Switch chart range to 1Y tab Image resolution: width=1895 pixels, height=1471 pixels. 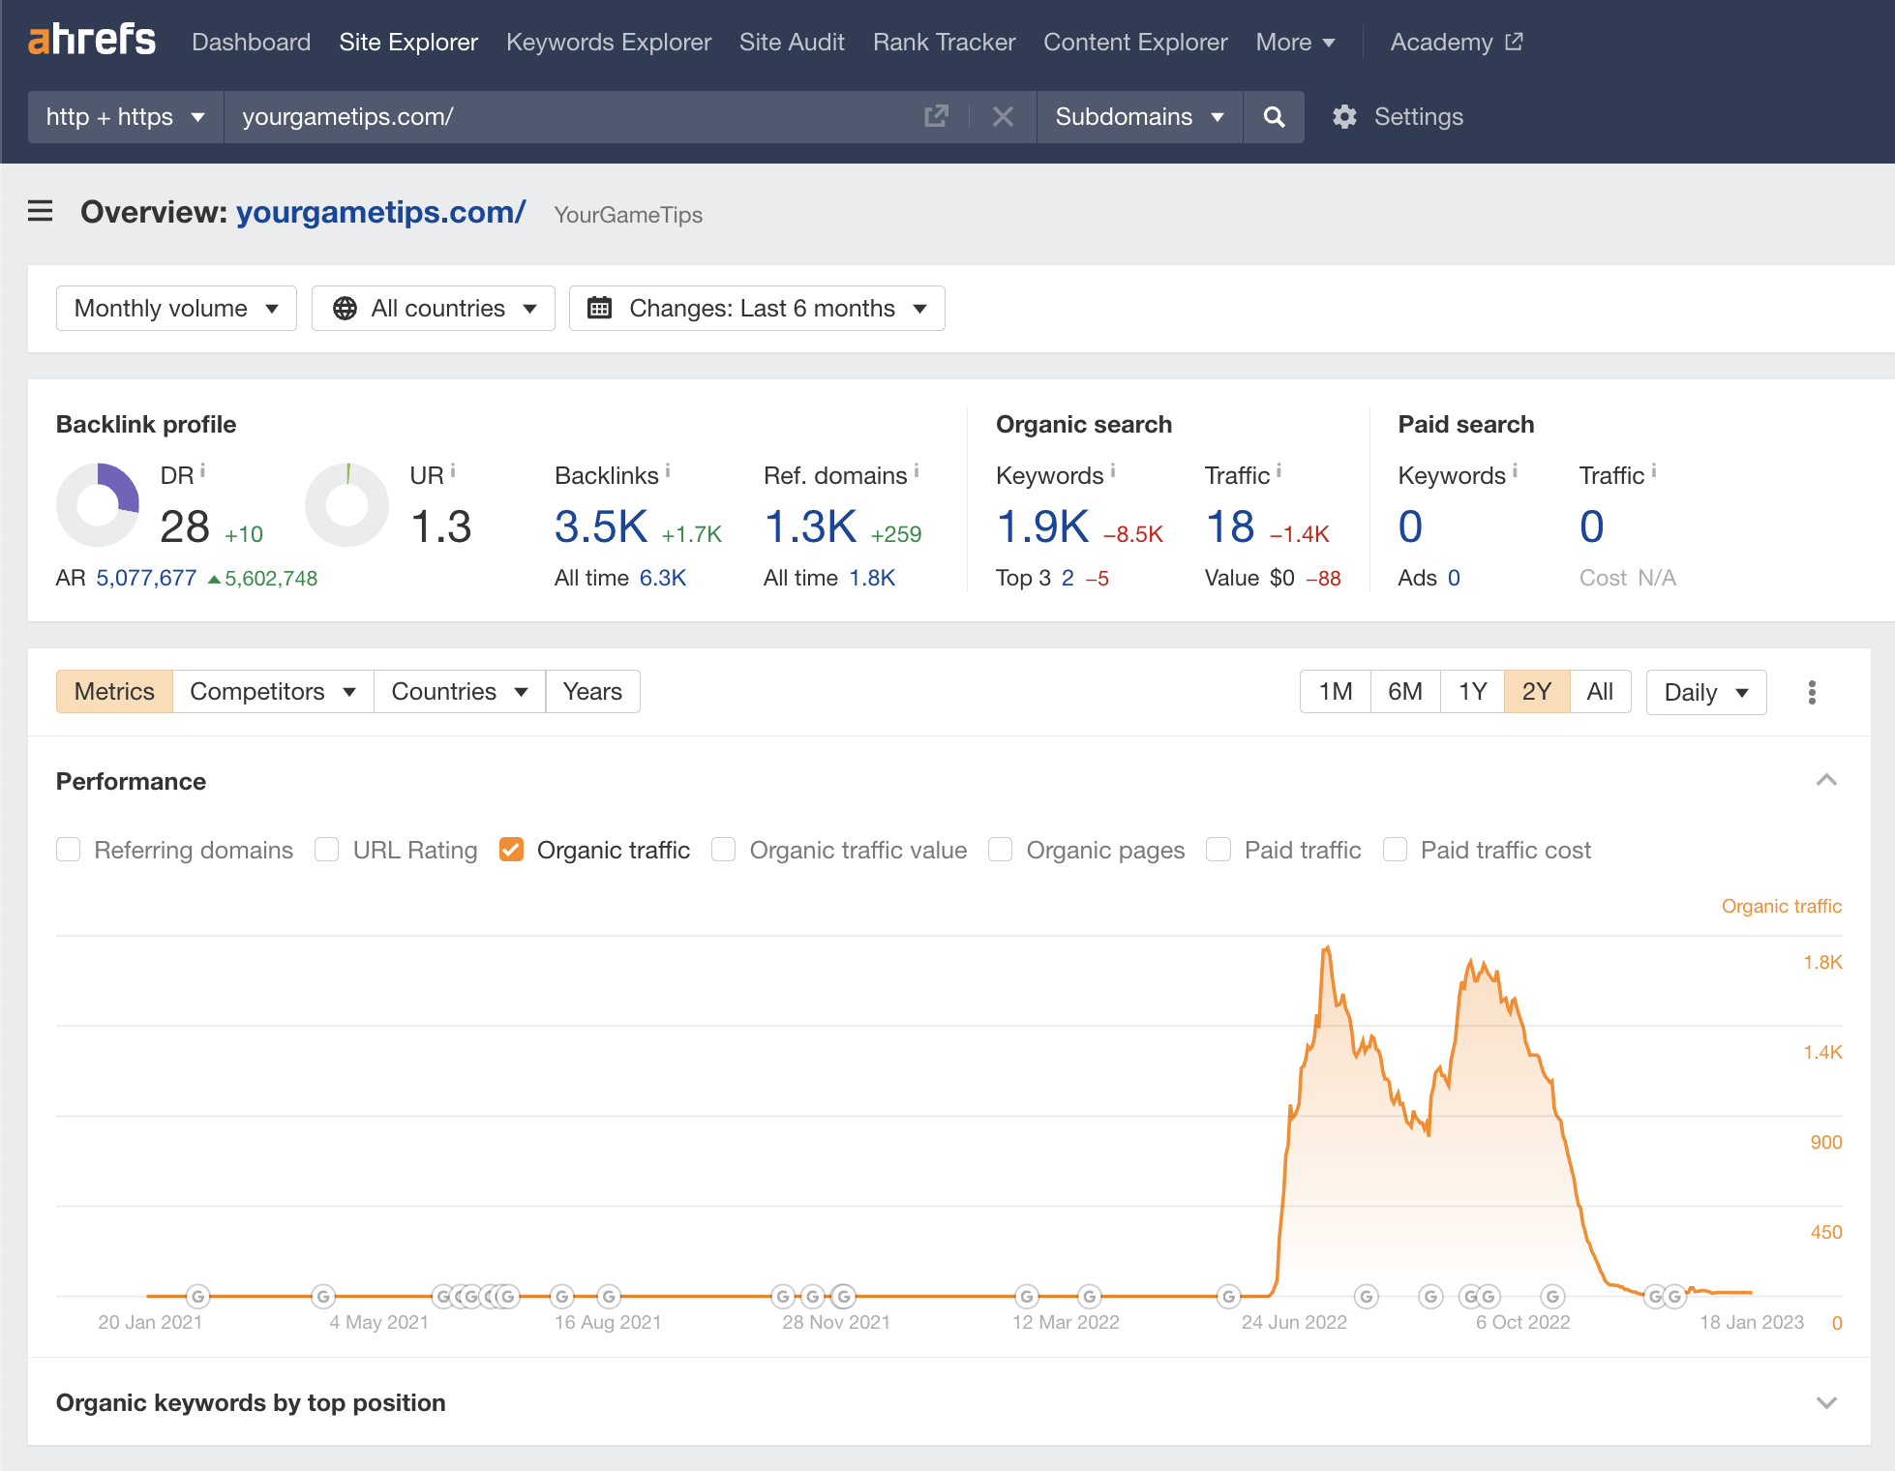click(x=1471, y=691)
